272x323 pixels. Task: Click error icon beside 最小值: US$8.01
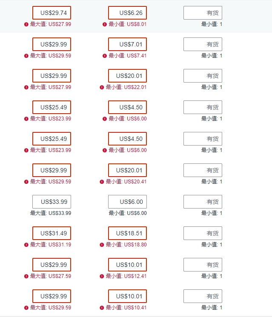pos(105,24)
